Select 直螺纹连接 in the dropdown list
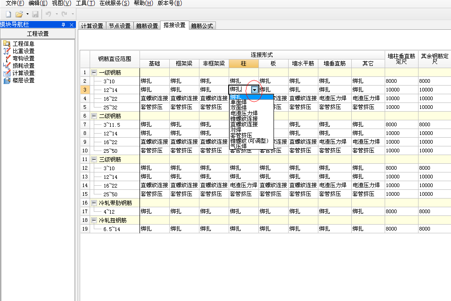 point(252,124)
